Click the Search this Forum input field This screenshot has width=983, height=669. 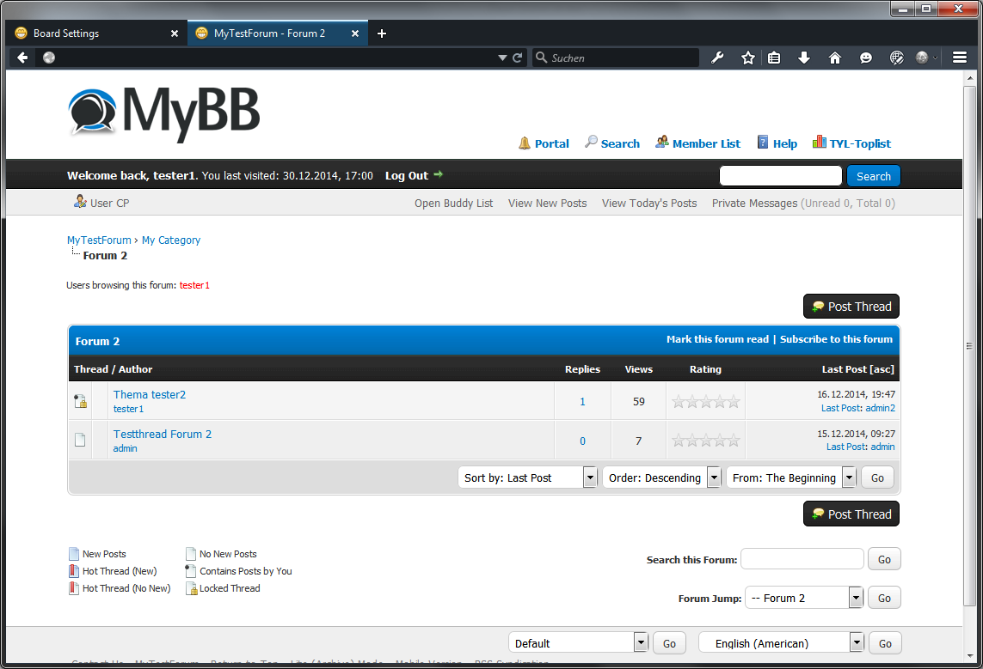click(x=802, y=559)
